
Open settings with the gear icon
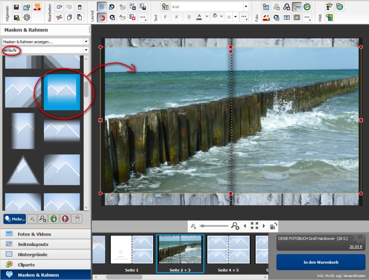point(27,18)
